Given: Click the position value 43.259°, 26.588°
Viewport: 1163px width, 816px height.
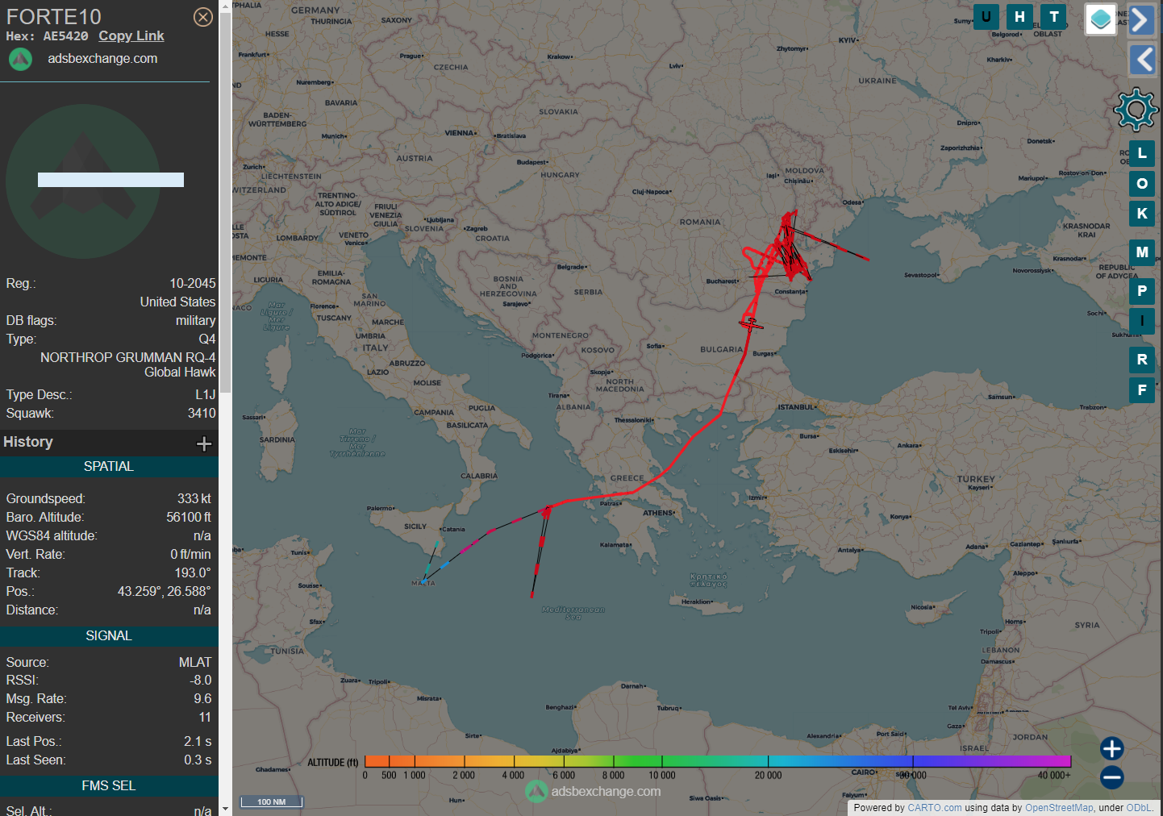Looking at the screenshot, I should (165, 592).
